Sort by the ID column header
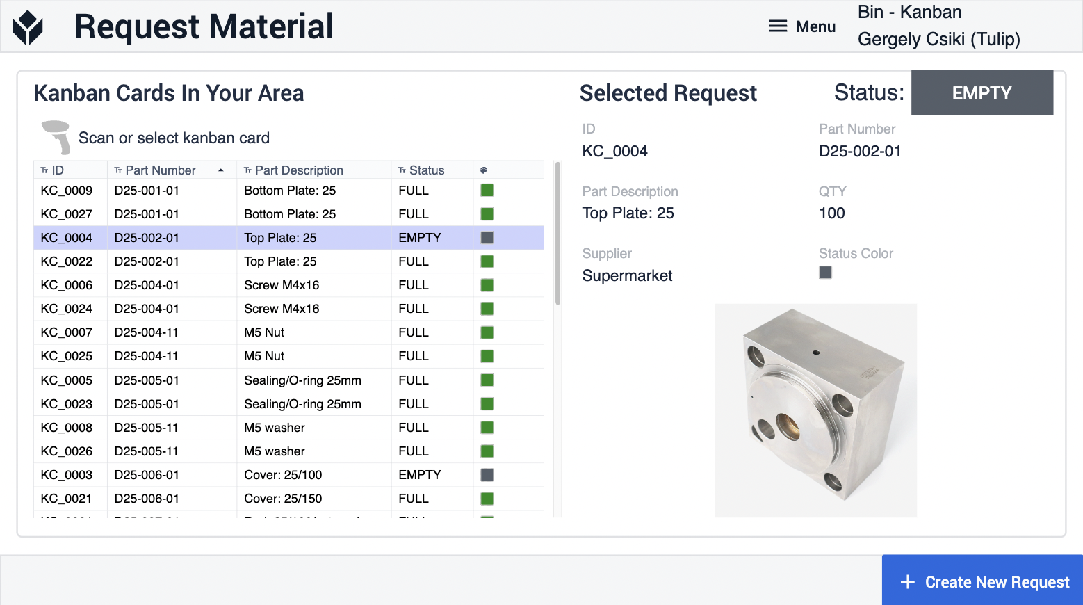 click(x=70, y=170)
